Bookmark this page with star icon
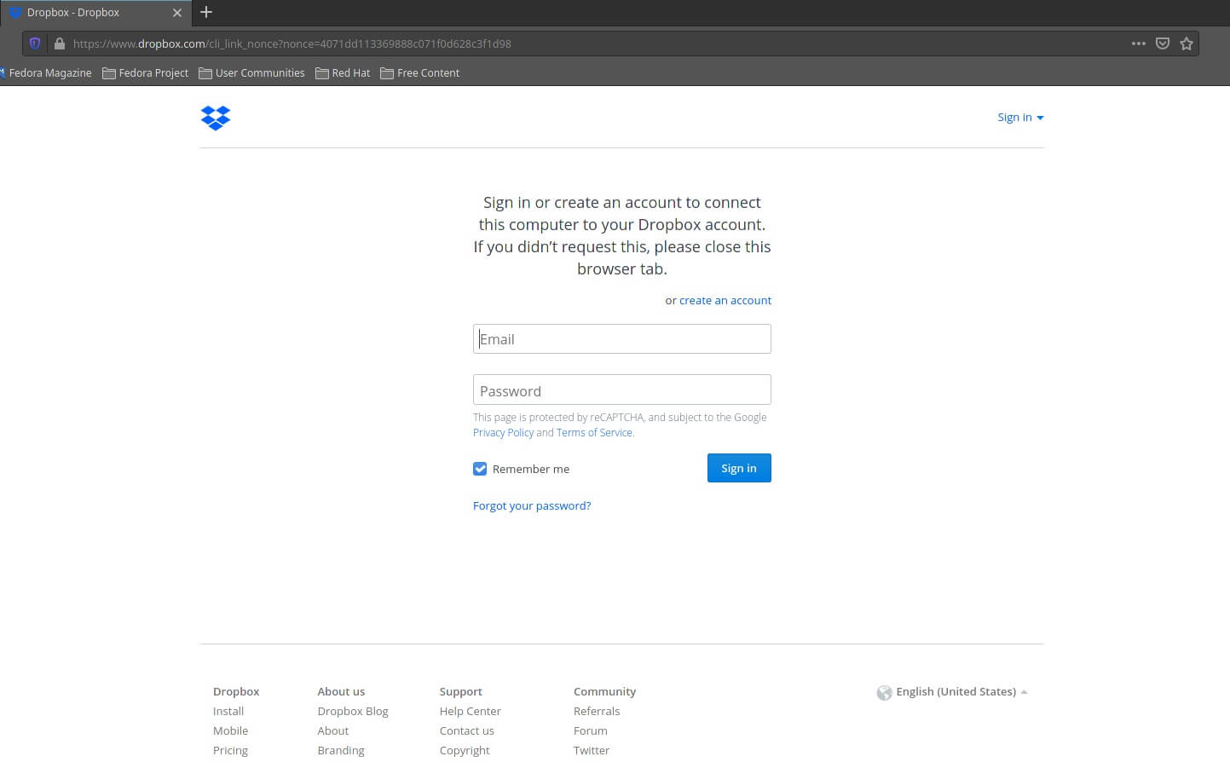1230x762 pixels. [1186, 43]
